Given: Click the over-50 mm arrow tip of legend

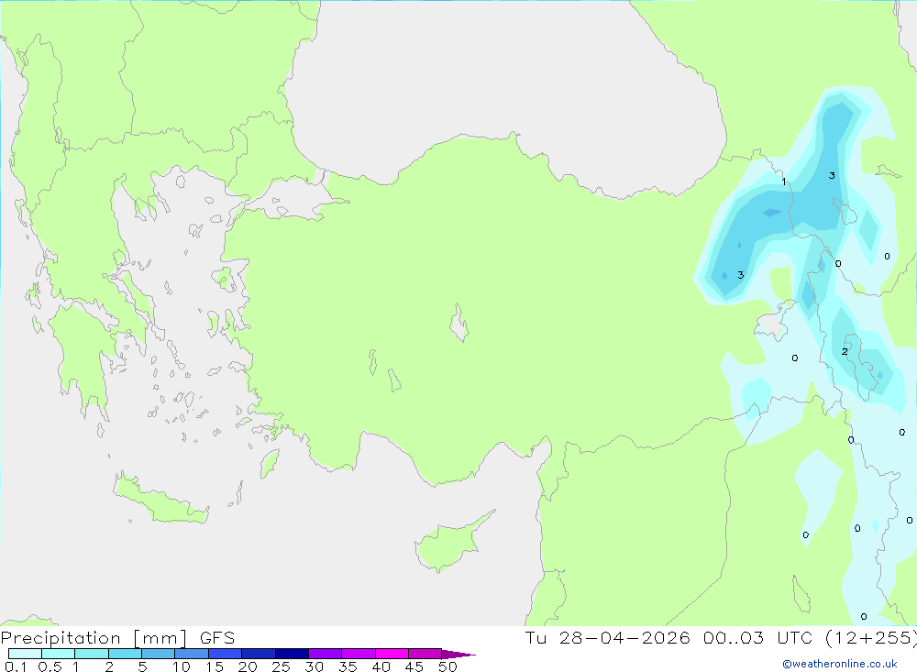Looking at the screenshot, I should click(x=458, y=654).
